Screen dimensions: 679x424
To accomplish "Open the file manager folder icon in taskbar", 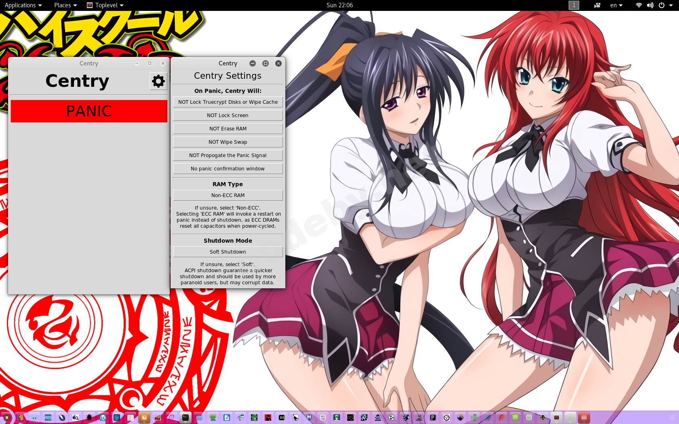I will tap(199, 418).
